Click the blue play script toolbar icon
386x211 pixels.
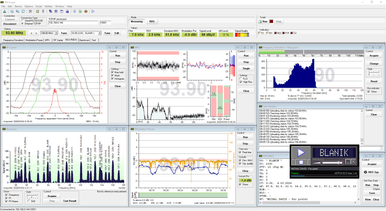pyautogui.click(x=93, y=11)
